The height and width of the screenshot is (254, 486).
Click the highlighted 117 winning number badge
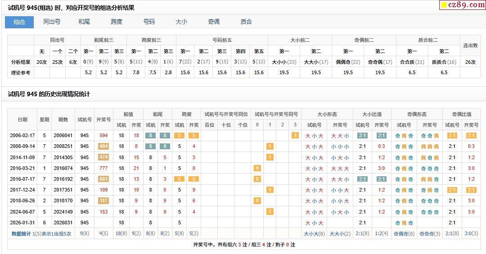(103, 201)
